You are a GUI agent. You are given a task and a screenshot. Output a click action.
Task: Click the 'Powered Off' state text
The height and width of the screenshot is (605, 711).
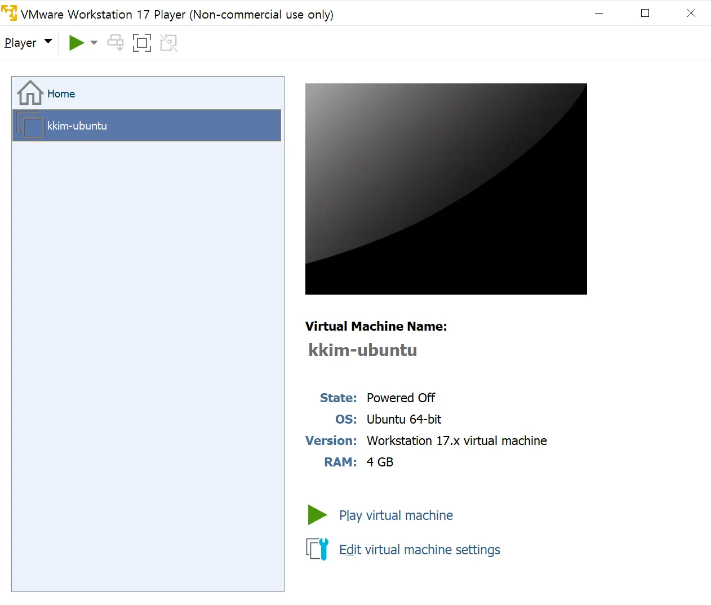pyautogui.click(x=401, y=398)
